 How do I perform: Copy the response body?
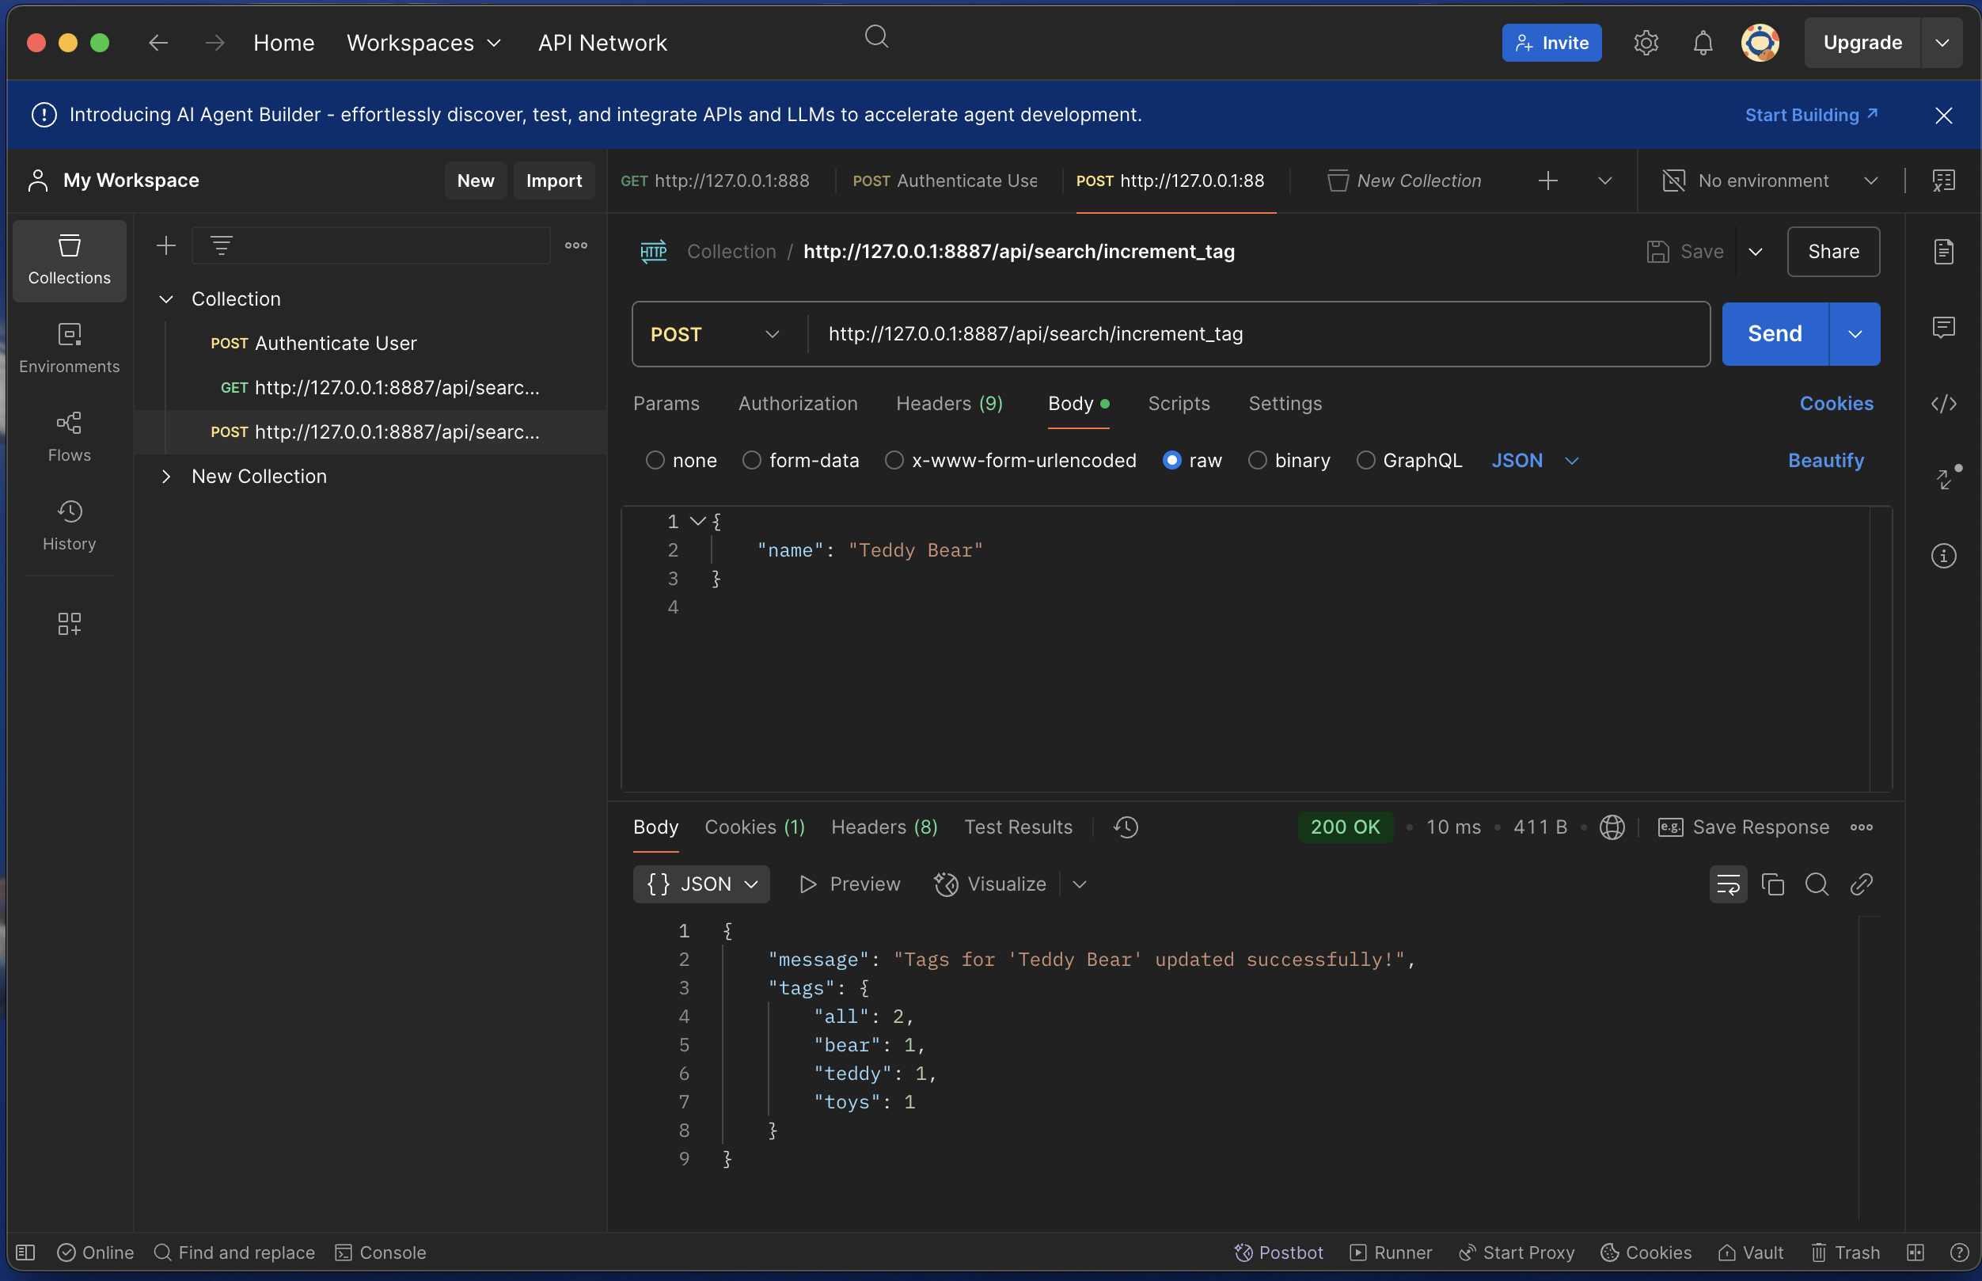[1772, 884]
